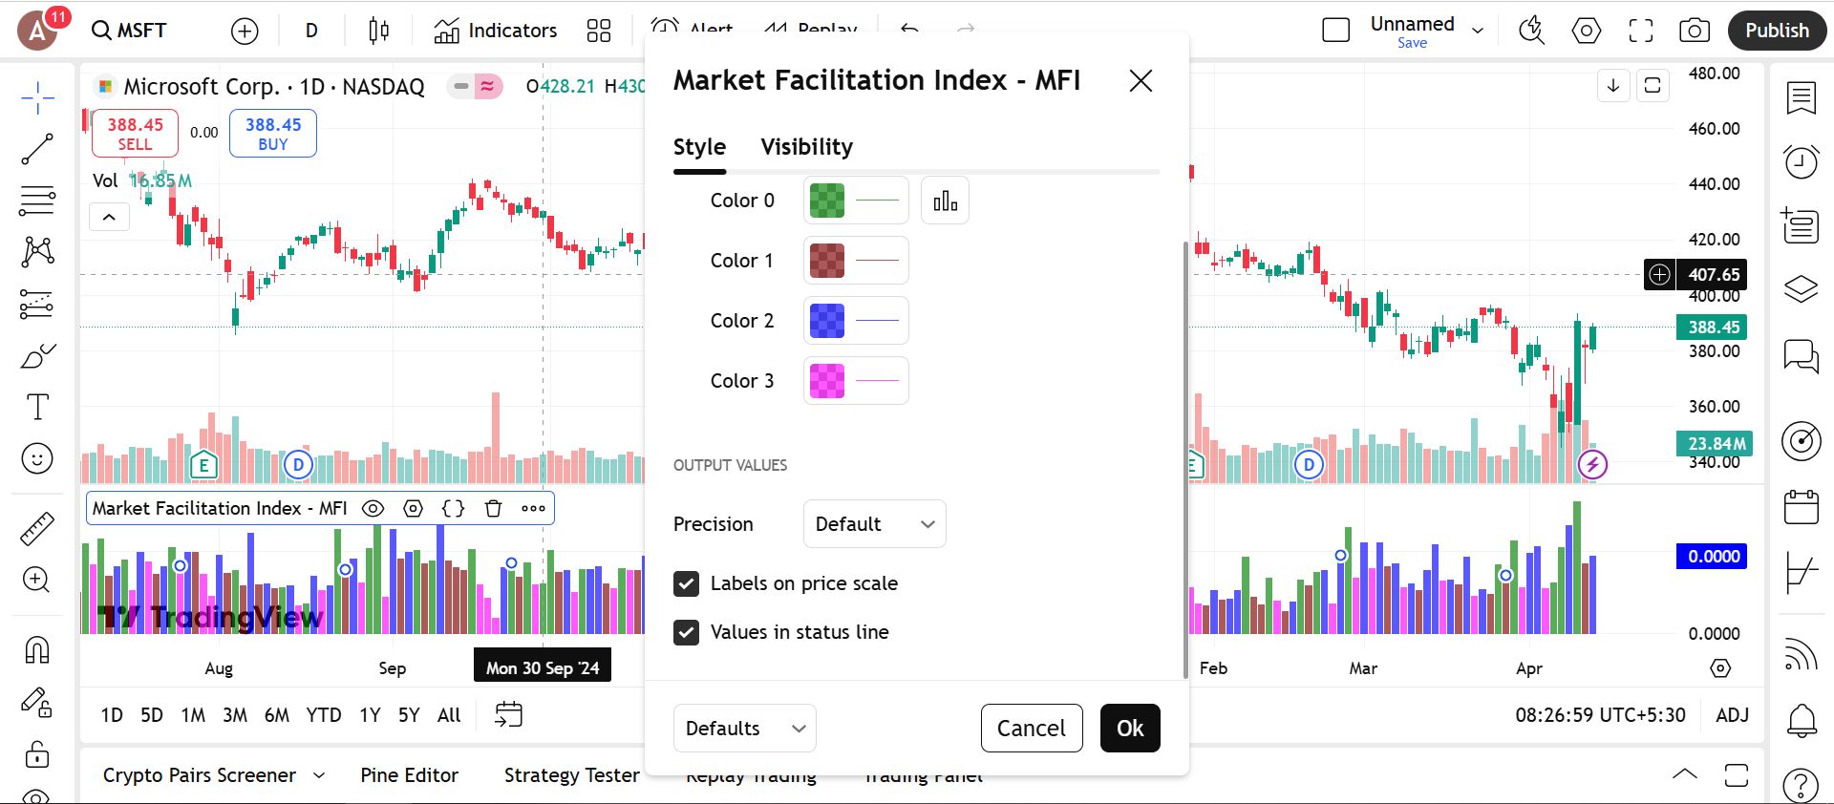Open the Strategy Tester tab
Screen dimensions: 1834x804
571,775
